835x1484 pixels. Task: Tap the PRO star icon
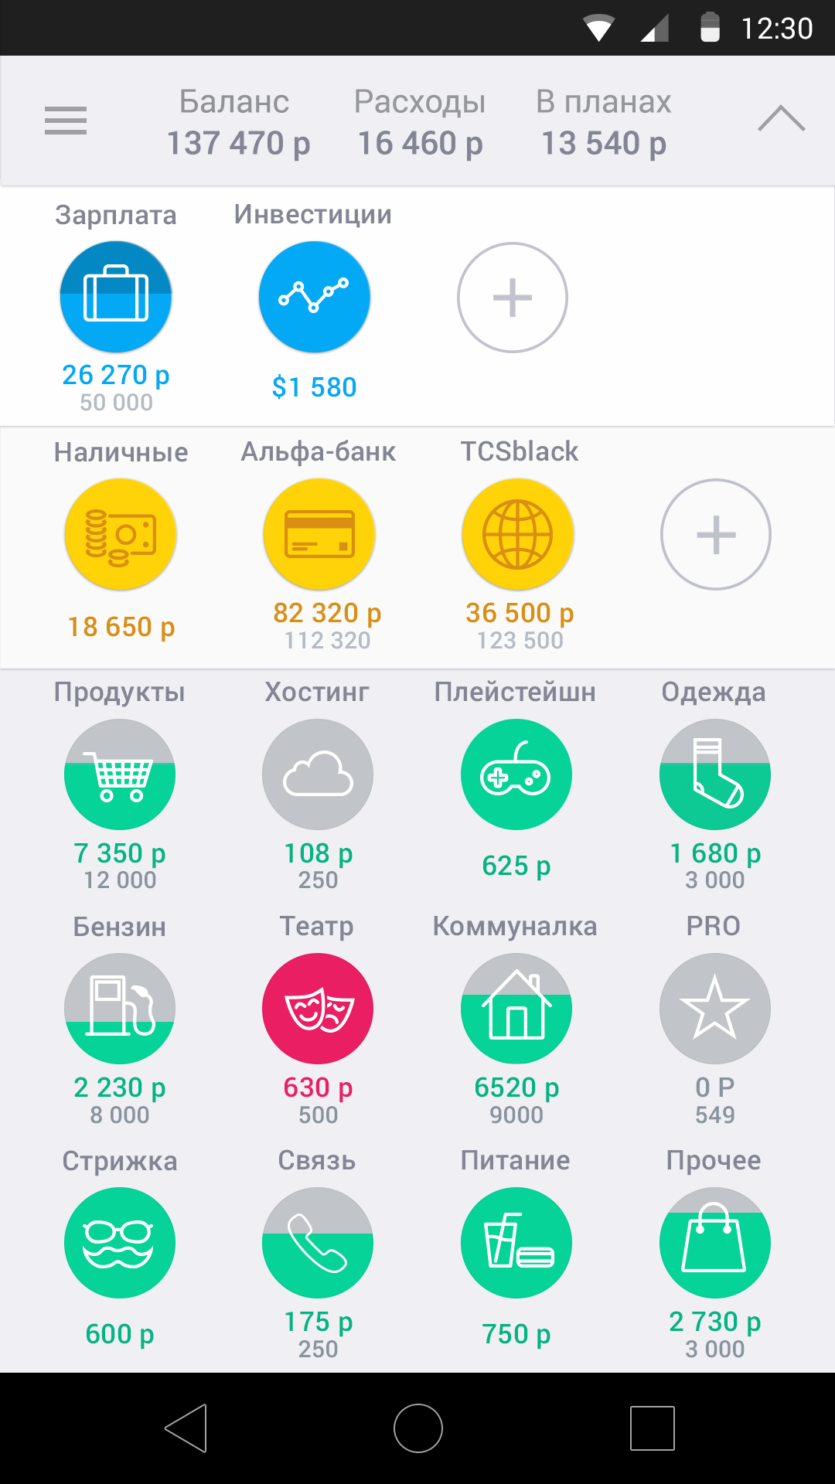click(x=714, y=1009)
